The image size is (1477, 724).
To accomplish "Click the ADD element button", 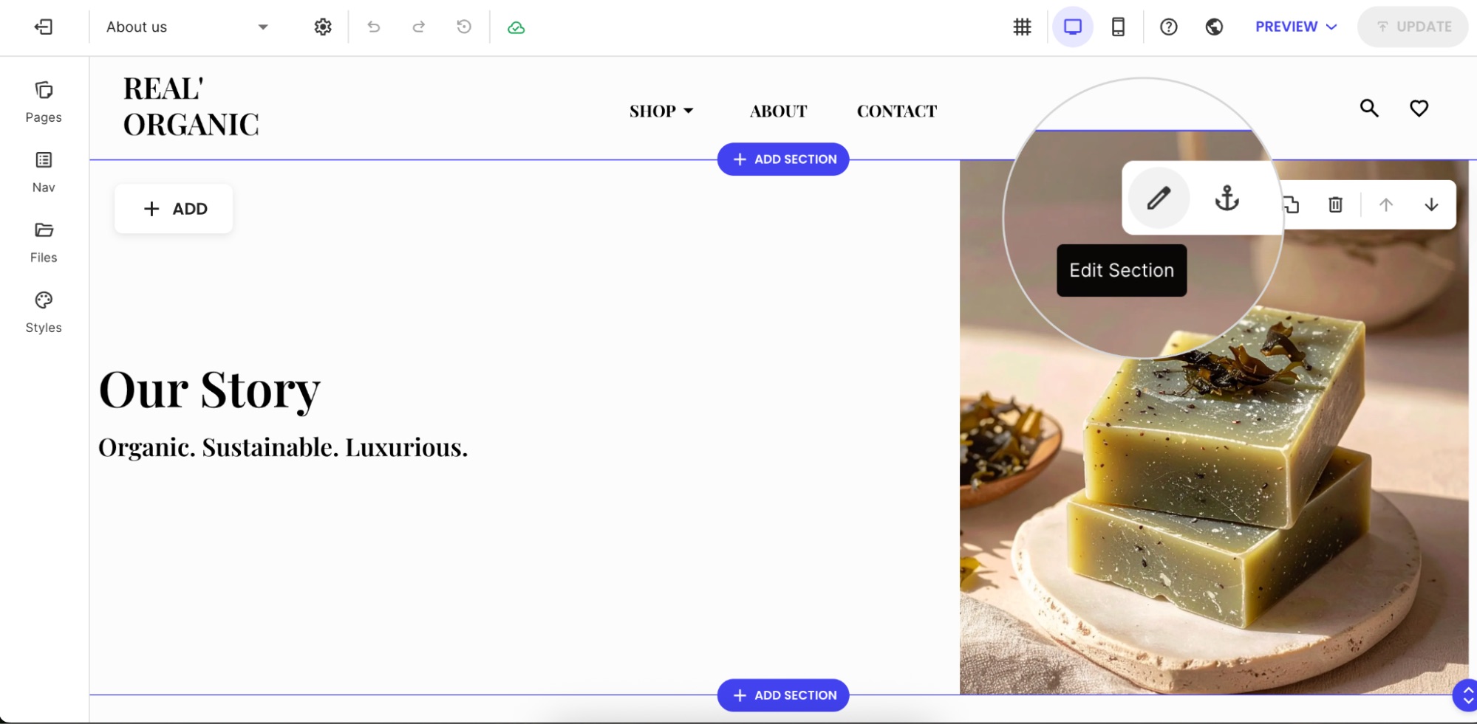I will point(174,209).
